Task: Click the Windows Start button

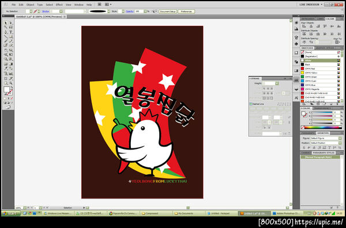Action: [x=11, y=214]
